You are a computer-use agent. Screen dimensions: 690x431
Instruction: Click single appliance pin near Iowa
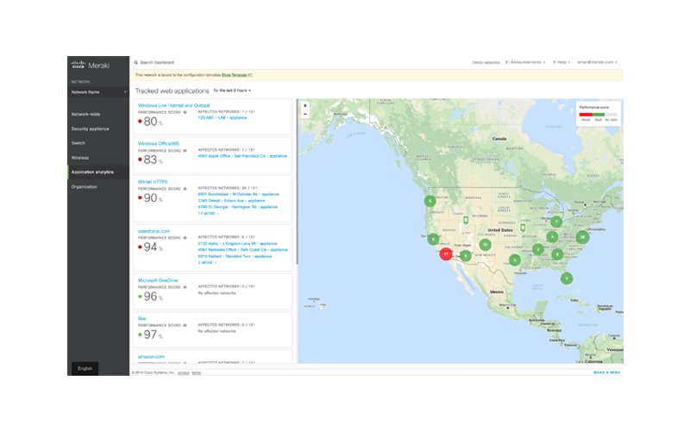[523, 228]
